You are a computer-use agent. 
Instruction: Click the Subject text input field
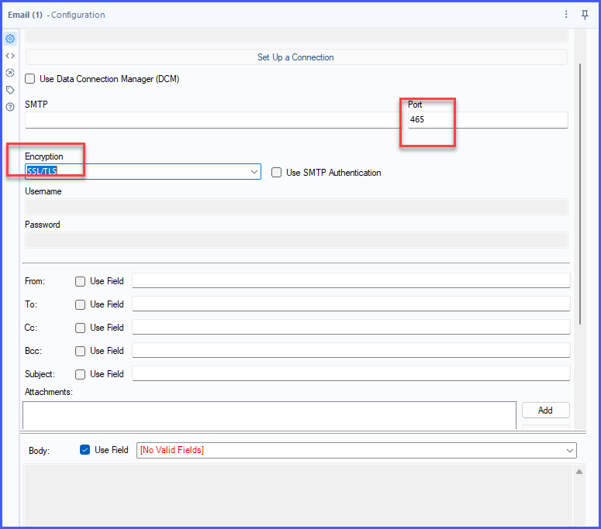tap(351, 374)
